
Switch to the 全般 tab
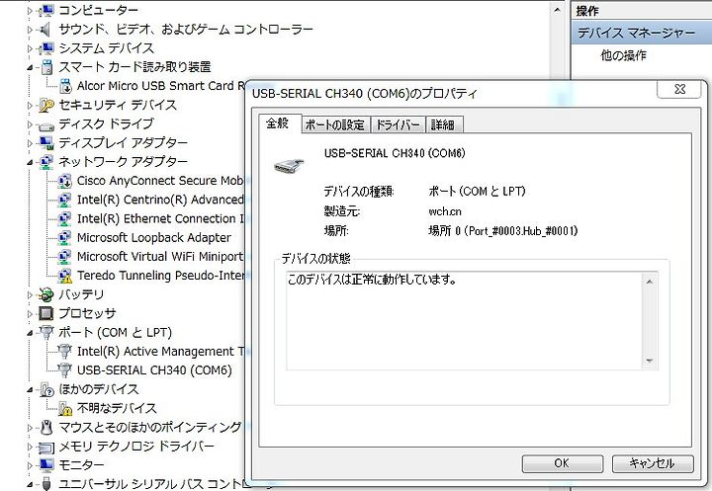click(278, 123)
